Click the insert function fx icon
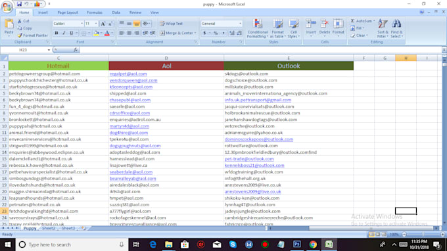Screen dimensions: 447x251 pyautogui.click(x=76, y=50)
